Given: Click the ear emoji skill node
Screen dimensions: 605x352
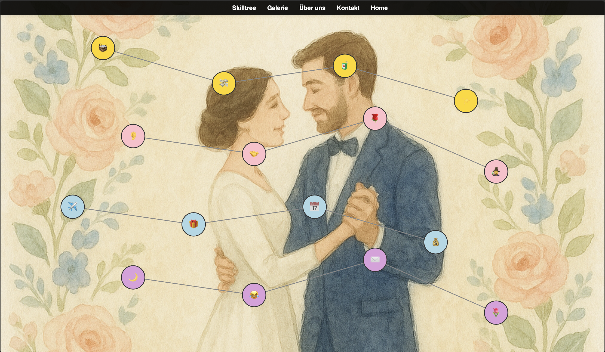Looking at the screenshot, I should point(133,136).
